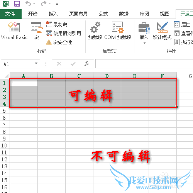This screenshot has height=193, width=193.
Task: Switch to the 公式 tab
Action: [x=103, y=14]
